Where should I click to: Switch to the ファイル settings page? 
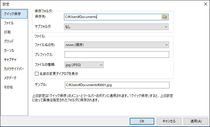[x=9, y=23]
